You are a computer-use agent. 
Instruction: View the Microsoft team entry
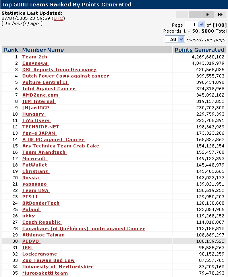[34, 159]
